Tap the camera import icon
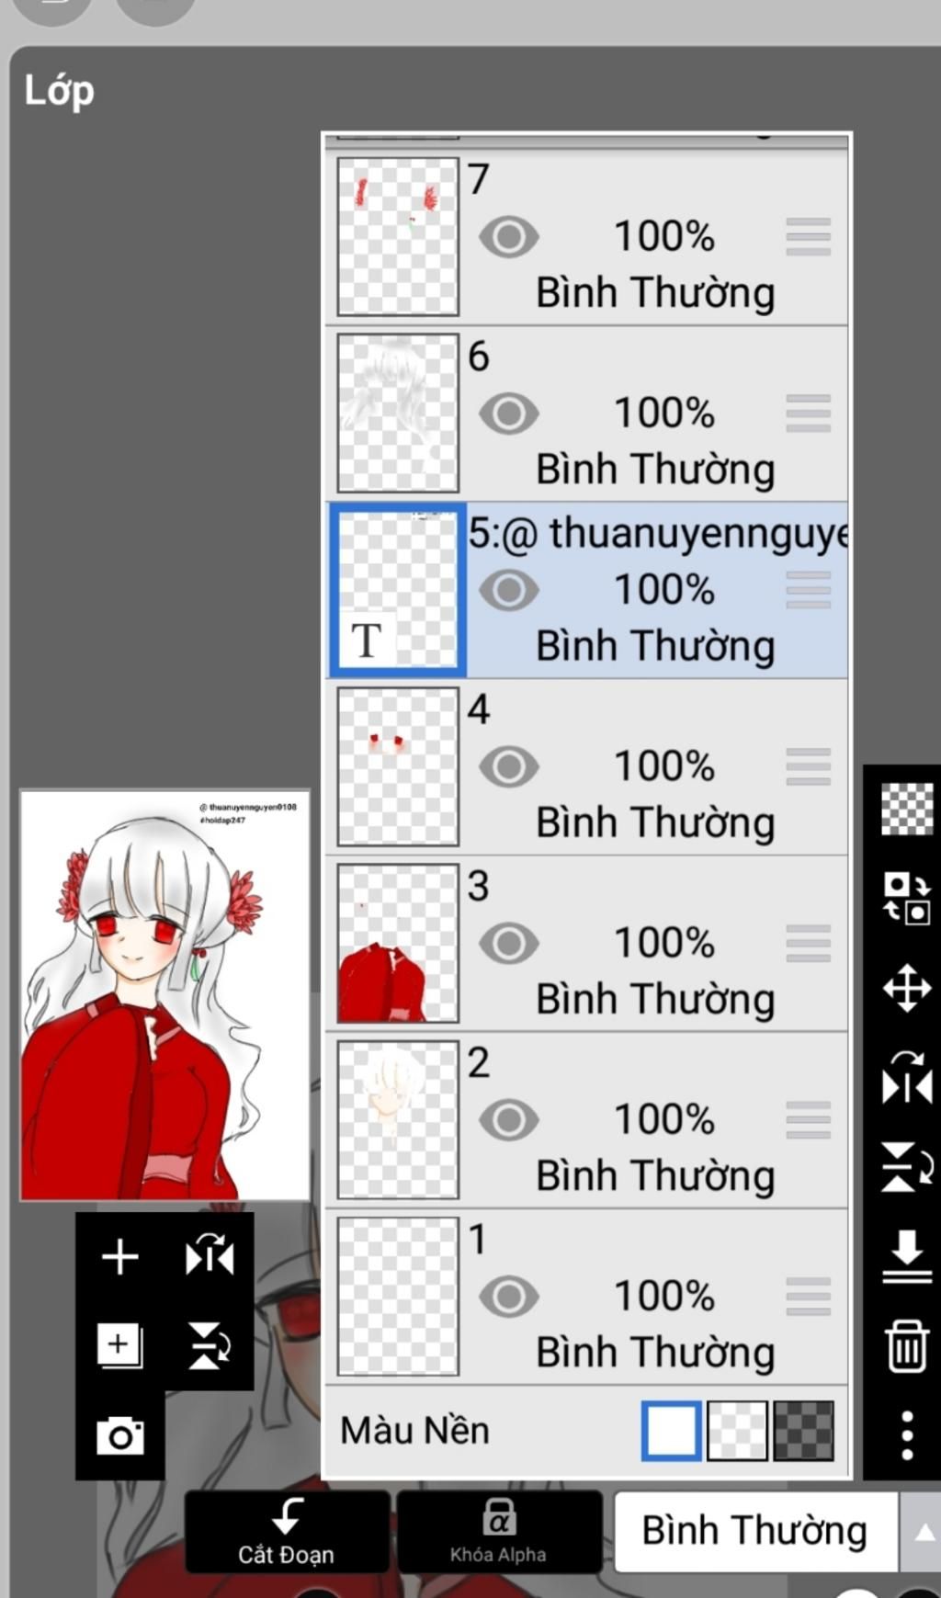 120,1434
